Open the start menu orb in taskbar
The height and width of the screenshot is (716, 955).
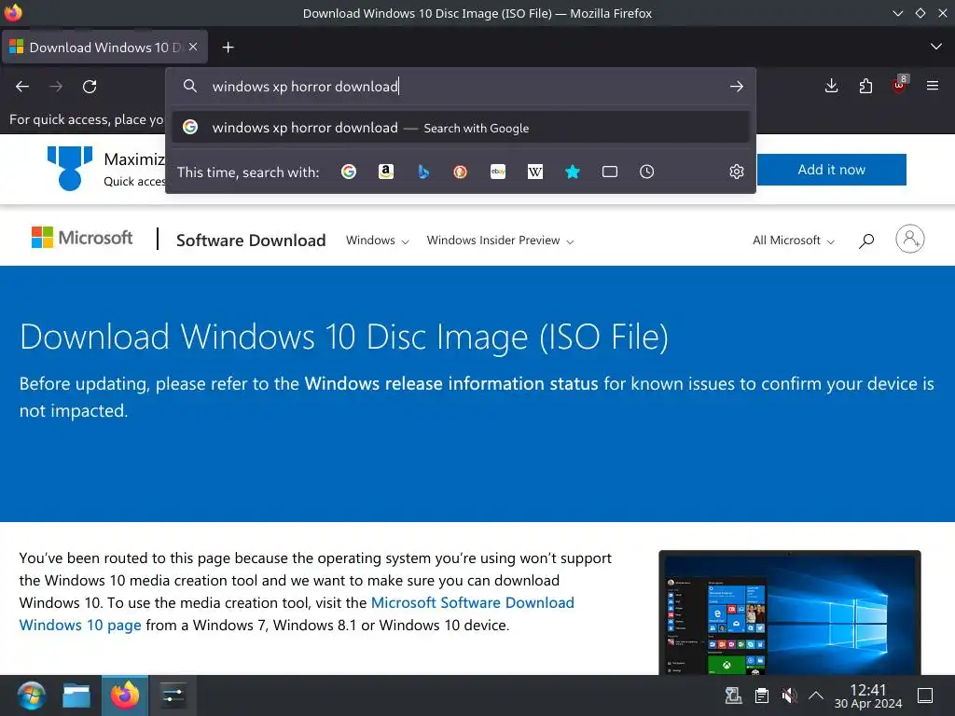click(31, 695)
